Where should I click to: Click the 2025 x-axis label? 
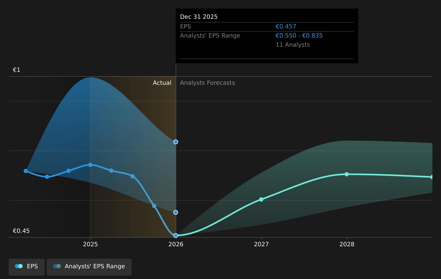[91, 244]
